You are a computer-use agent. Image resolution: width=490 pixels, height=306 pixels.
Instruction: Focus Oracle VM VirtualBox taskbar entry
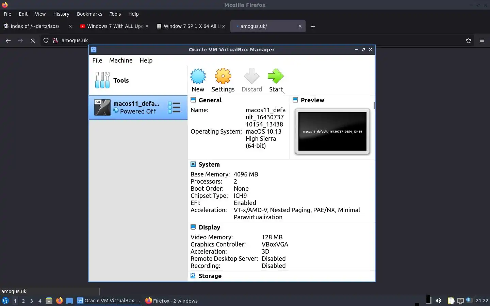[109, 301]
